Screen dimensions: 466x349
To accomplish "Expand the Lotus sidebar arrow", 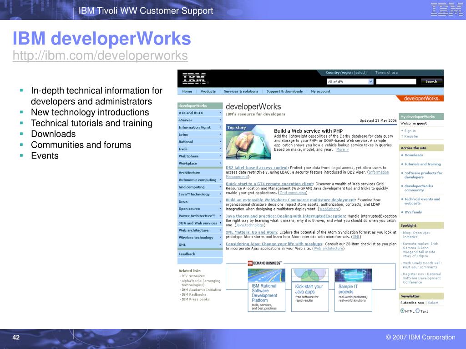I will pyautogui.click(x=220, y=135).
